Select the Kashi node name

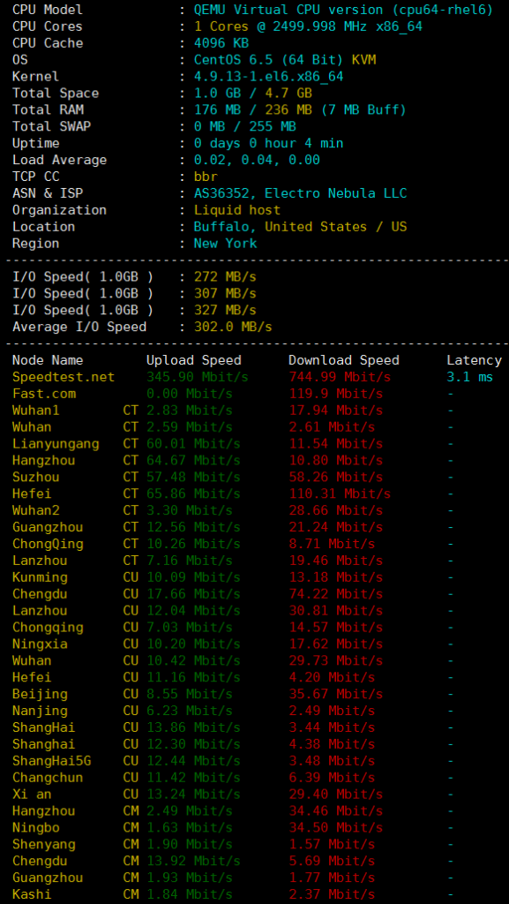click(x=32, y=894)
